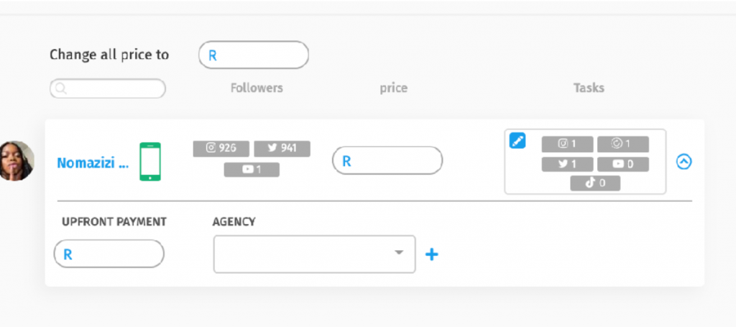Click the Instagram followers badge 926
736x327 pixels.
[221, 149]
